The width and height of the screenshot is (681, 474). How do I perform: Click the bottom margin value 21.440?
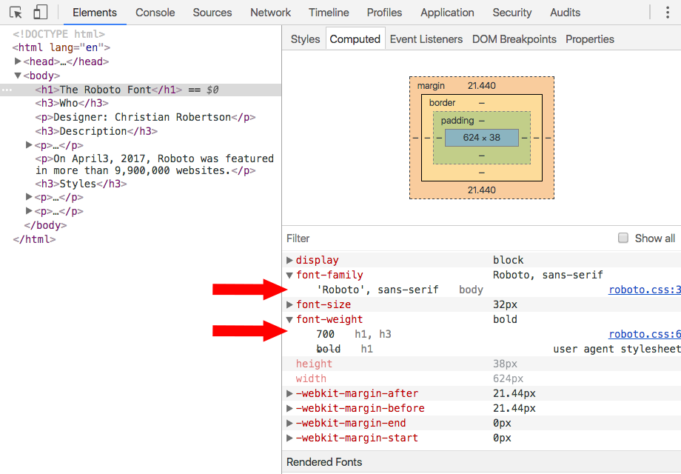[x=482, y=190]
